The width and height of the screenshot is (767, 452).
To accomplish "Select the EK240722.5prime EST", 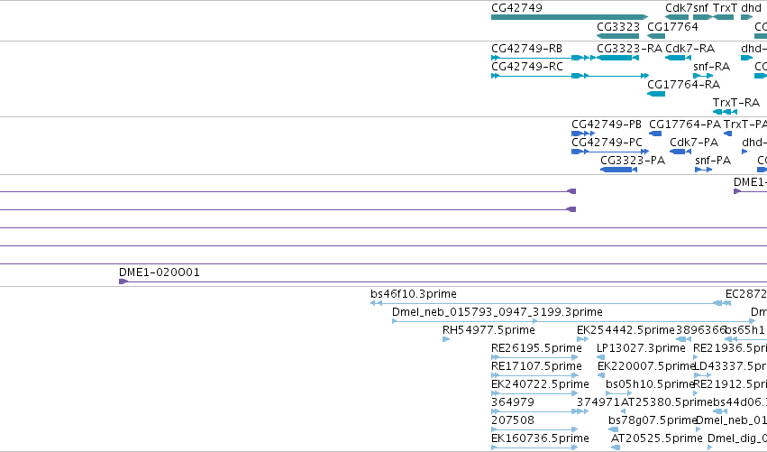I will pyautogui.click(x=534, y=393).
